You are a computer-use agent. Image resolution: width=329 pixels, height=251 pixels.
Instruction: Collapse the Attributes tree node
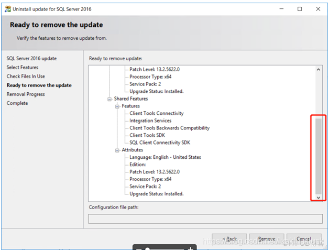point(117,150)
